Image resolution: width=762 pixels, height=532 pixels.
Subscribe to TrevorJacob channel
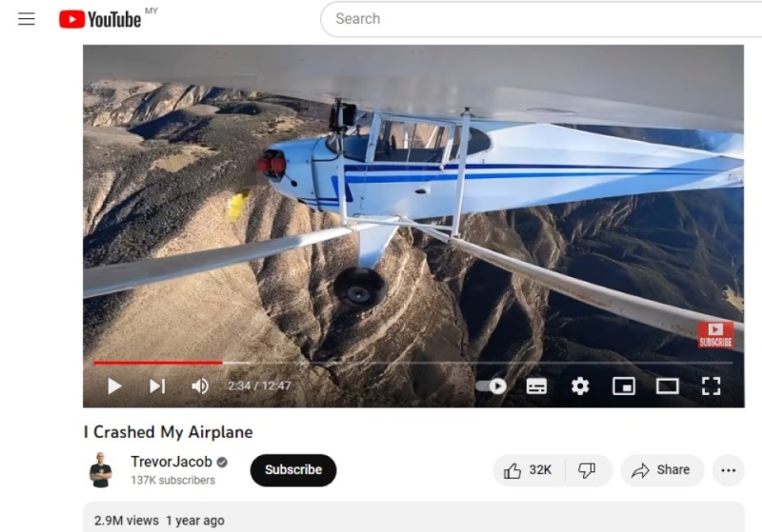pyautogui.click(x=293, y=470)
